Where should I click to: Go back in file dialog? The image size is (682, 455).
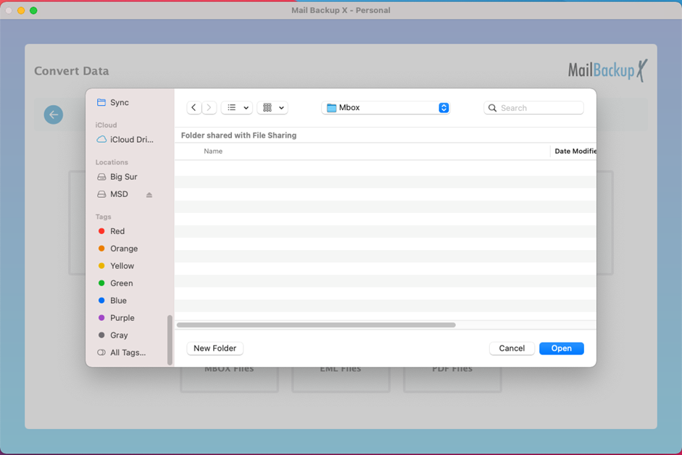coord(194,107)
